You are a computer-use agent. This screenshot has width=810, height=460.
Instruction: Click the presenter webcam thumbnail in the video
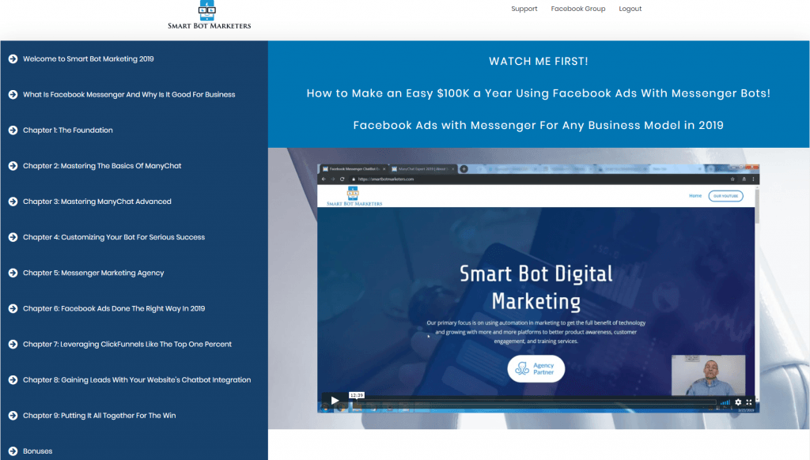point(708,375)
